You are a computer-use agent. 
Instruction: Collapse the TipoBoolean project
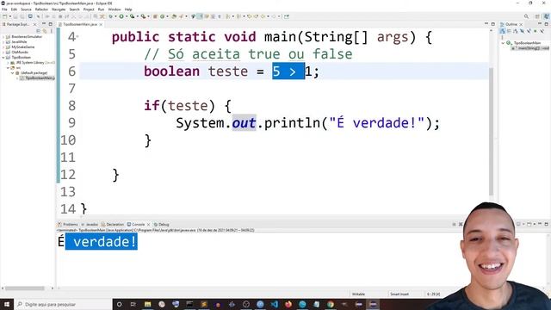tap(3, 58)
